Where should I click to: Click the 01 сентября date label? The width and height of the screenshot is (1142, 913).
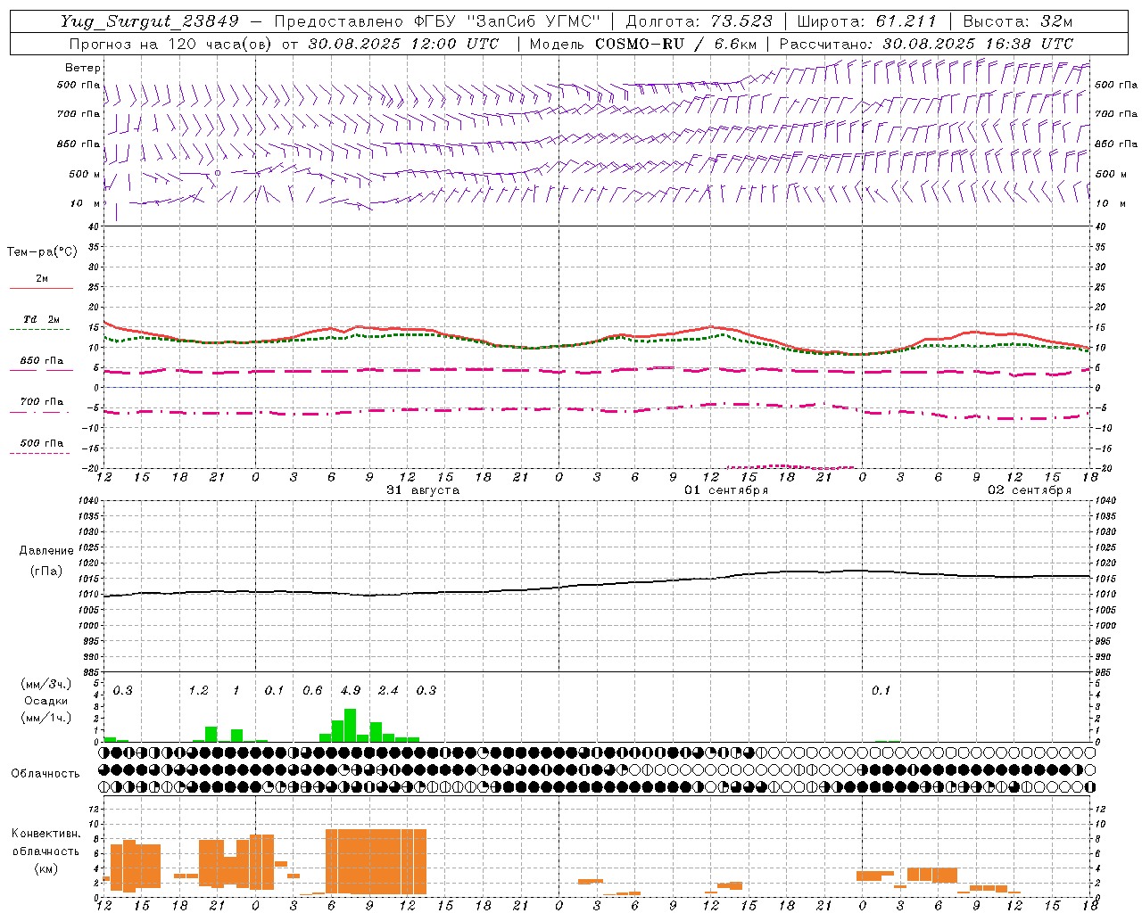(x=726, y=490)
